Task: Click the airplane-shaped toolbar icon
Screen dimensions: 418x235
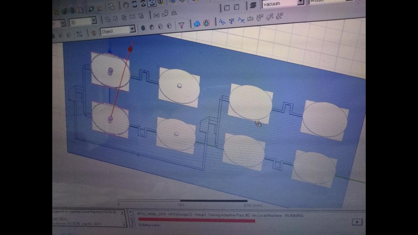Action: pyautogui.click(x=206, y=23)
